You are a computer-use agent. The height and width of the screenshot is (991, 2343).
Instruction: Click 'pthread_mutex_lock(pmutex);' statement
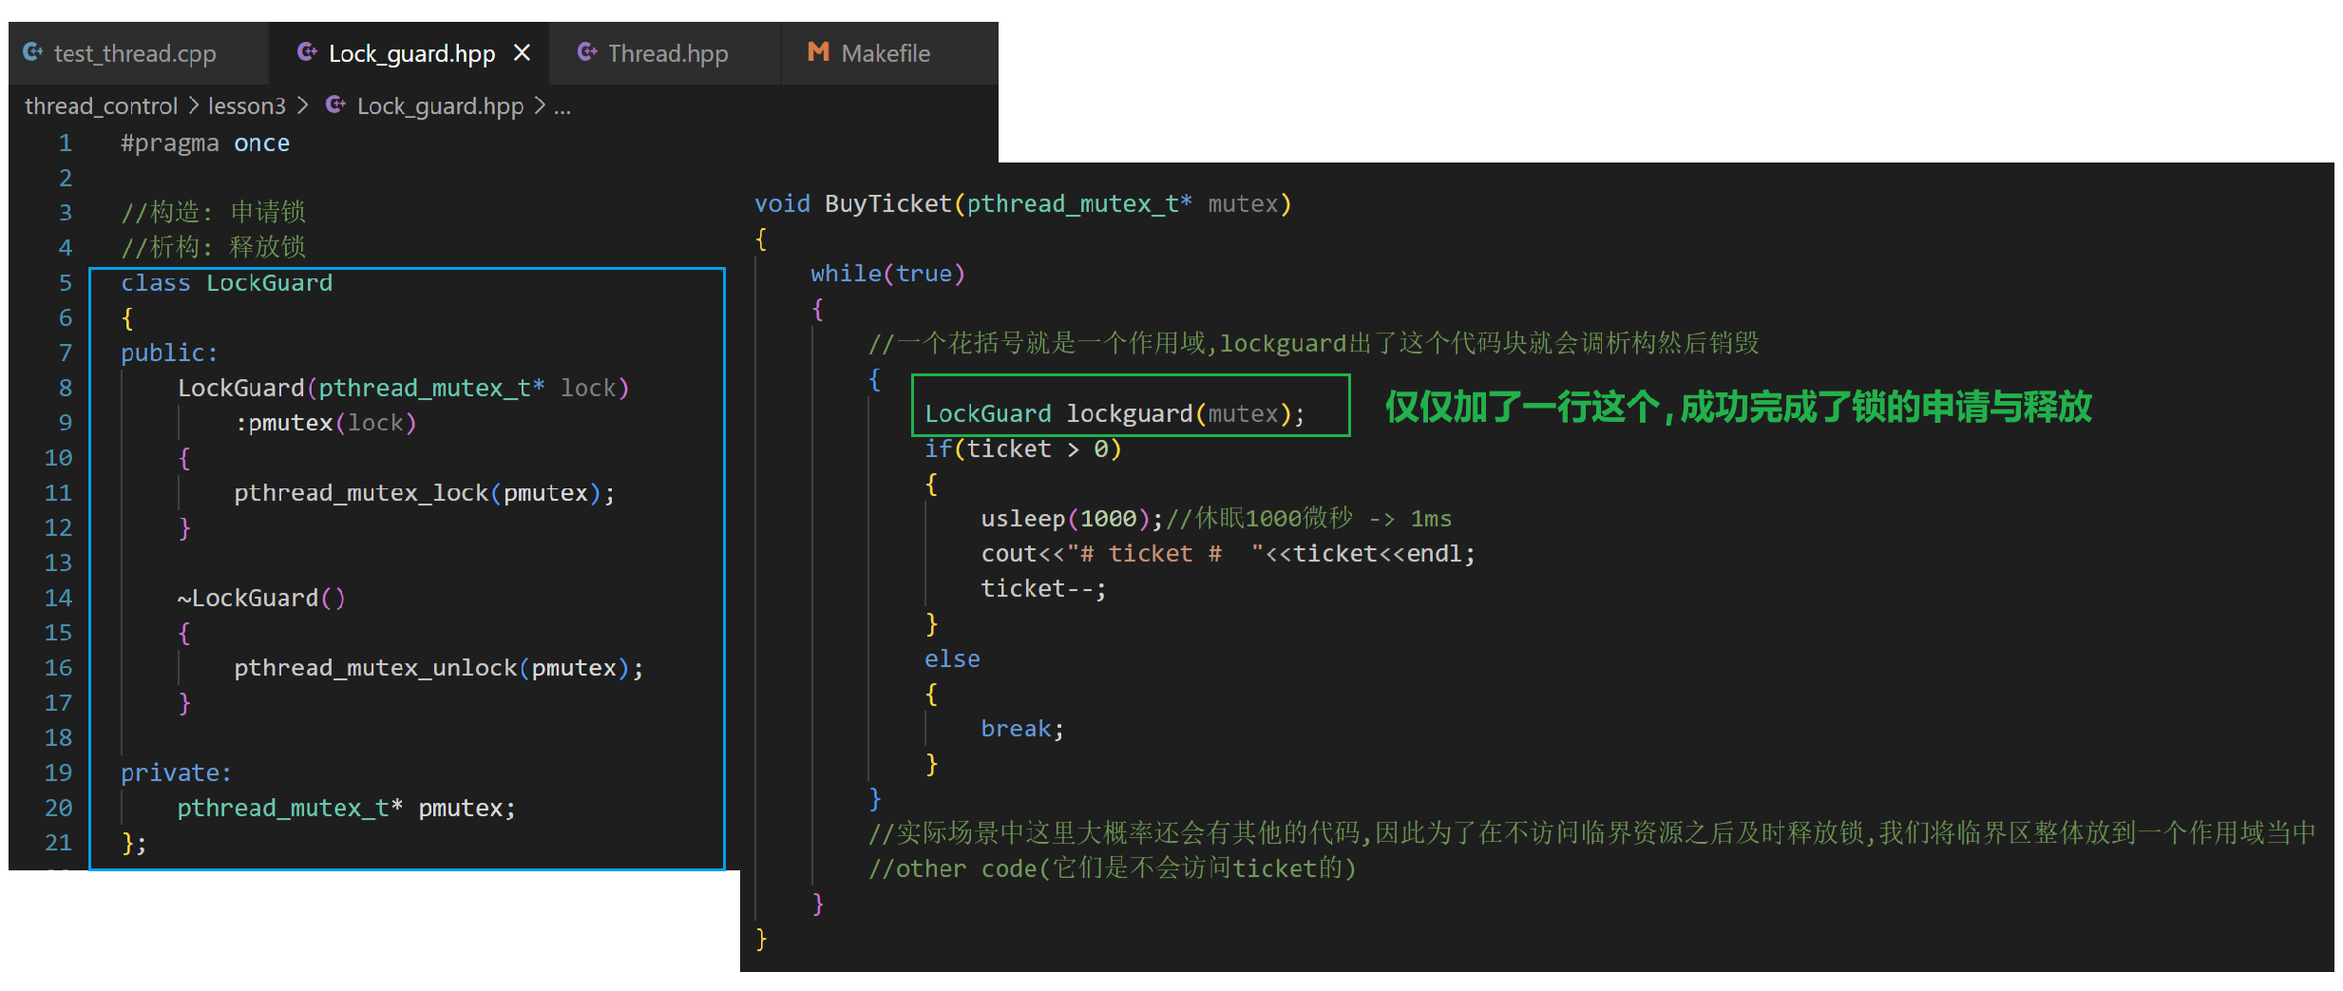pyautogui.click(x=425, y=493)
